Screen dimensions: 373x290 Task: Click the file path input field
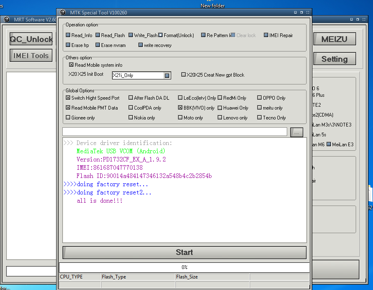(175, 131)
